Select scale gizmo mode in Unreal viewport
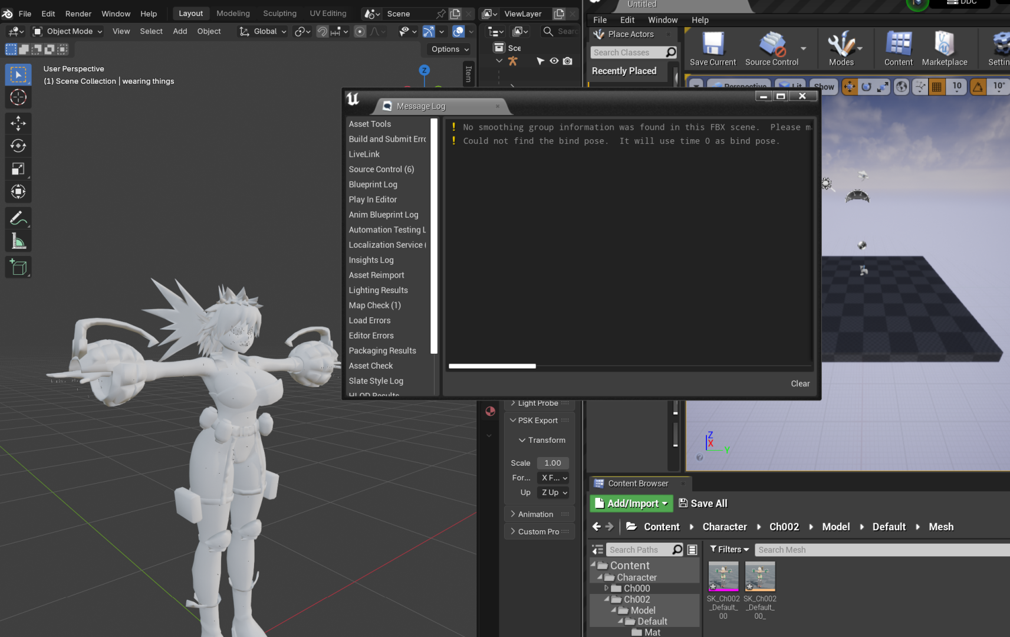This screenshot has height=637, width=1010. tap(883, 87)
